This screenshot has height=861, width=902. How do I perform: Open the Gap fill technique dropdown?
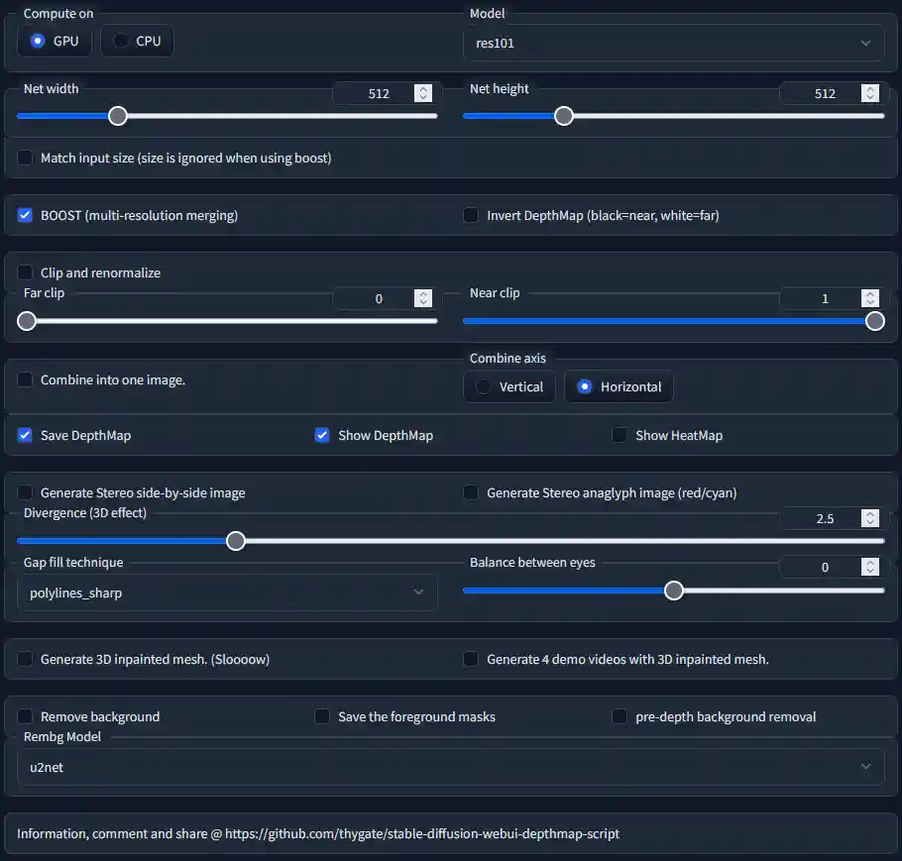pyautogui.click(x=226, y=592)
